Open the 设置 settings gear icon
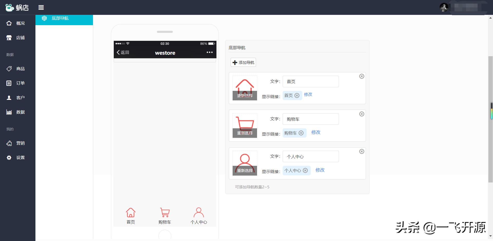The image size is (493, 241). click(x=9, y=157)
